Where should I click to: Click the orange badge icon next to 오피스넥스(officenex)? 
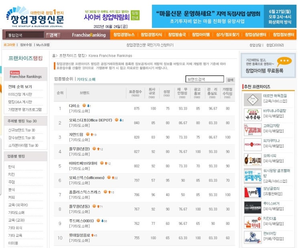pyautogui.click(x=109, y=178)
